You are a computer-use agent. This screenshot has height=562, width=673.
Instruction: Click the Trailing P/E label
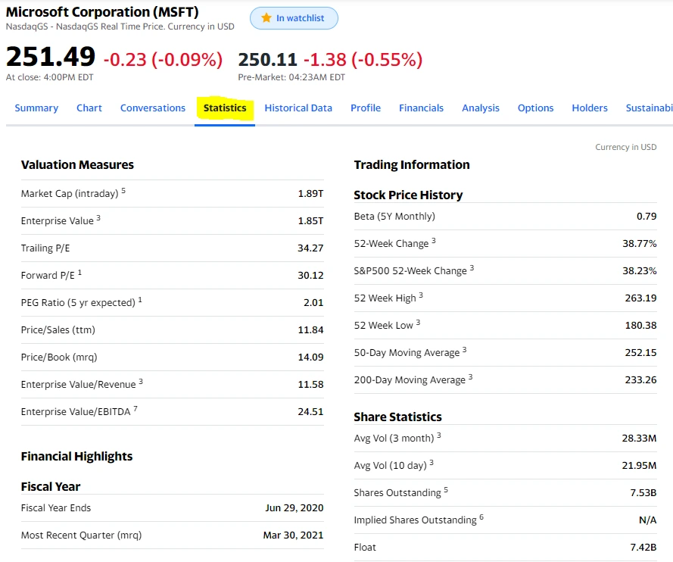point(45,248)
